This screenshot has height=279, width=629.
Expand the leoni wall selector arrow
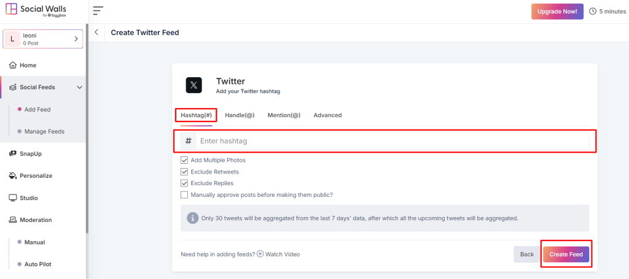pyautogui.click(x=76, y=39)
